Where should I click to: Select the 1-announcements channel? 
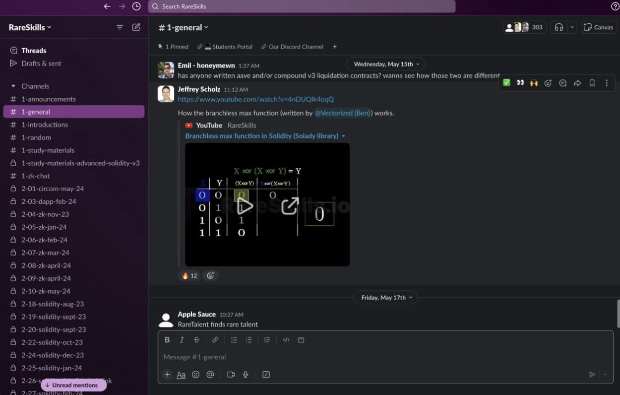pos(49,99)
